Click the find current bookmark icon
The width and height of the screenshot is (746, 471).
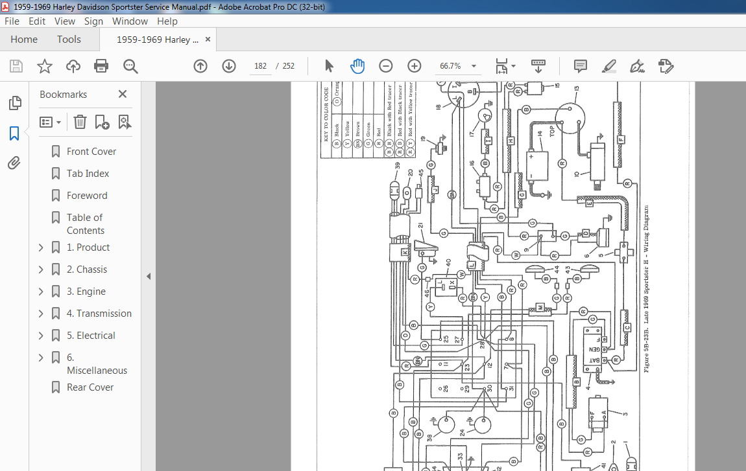[125, 122]
